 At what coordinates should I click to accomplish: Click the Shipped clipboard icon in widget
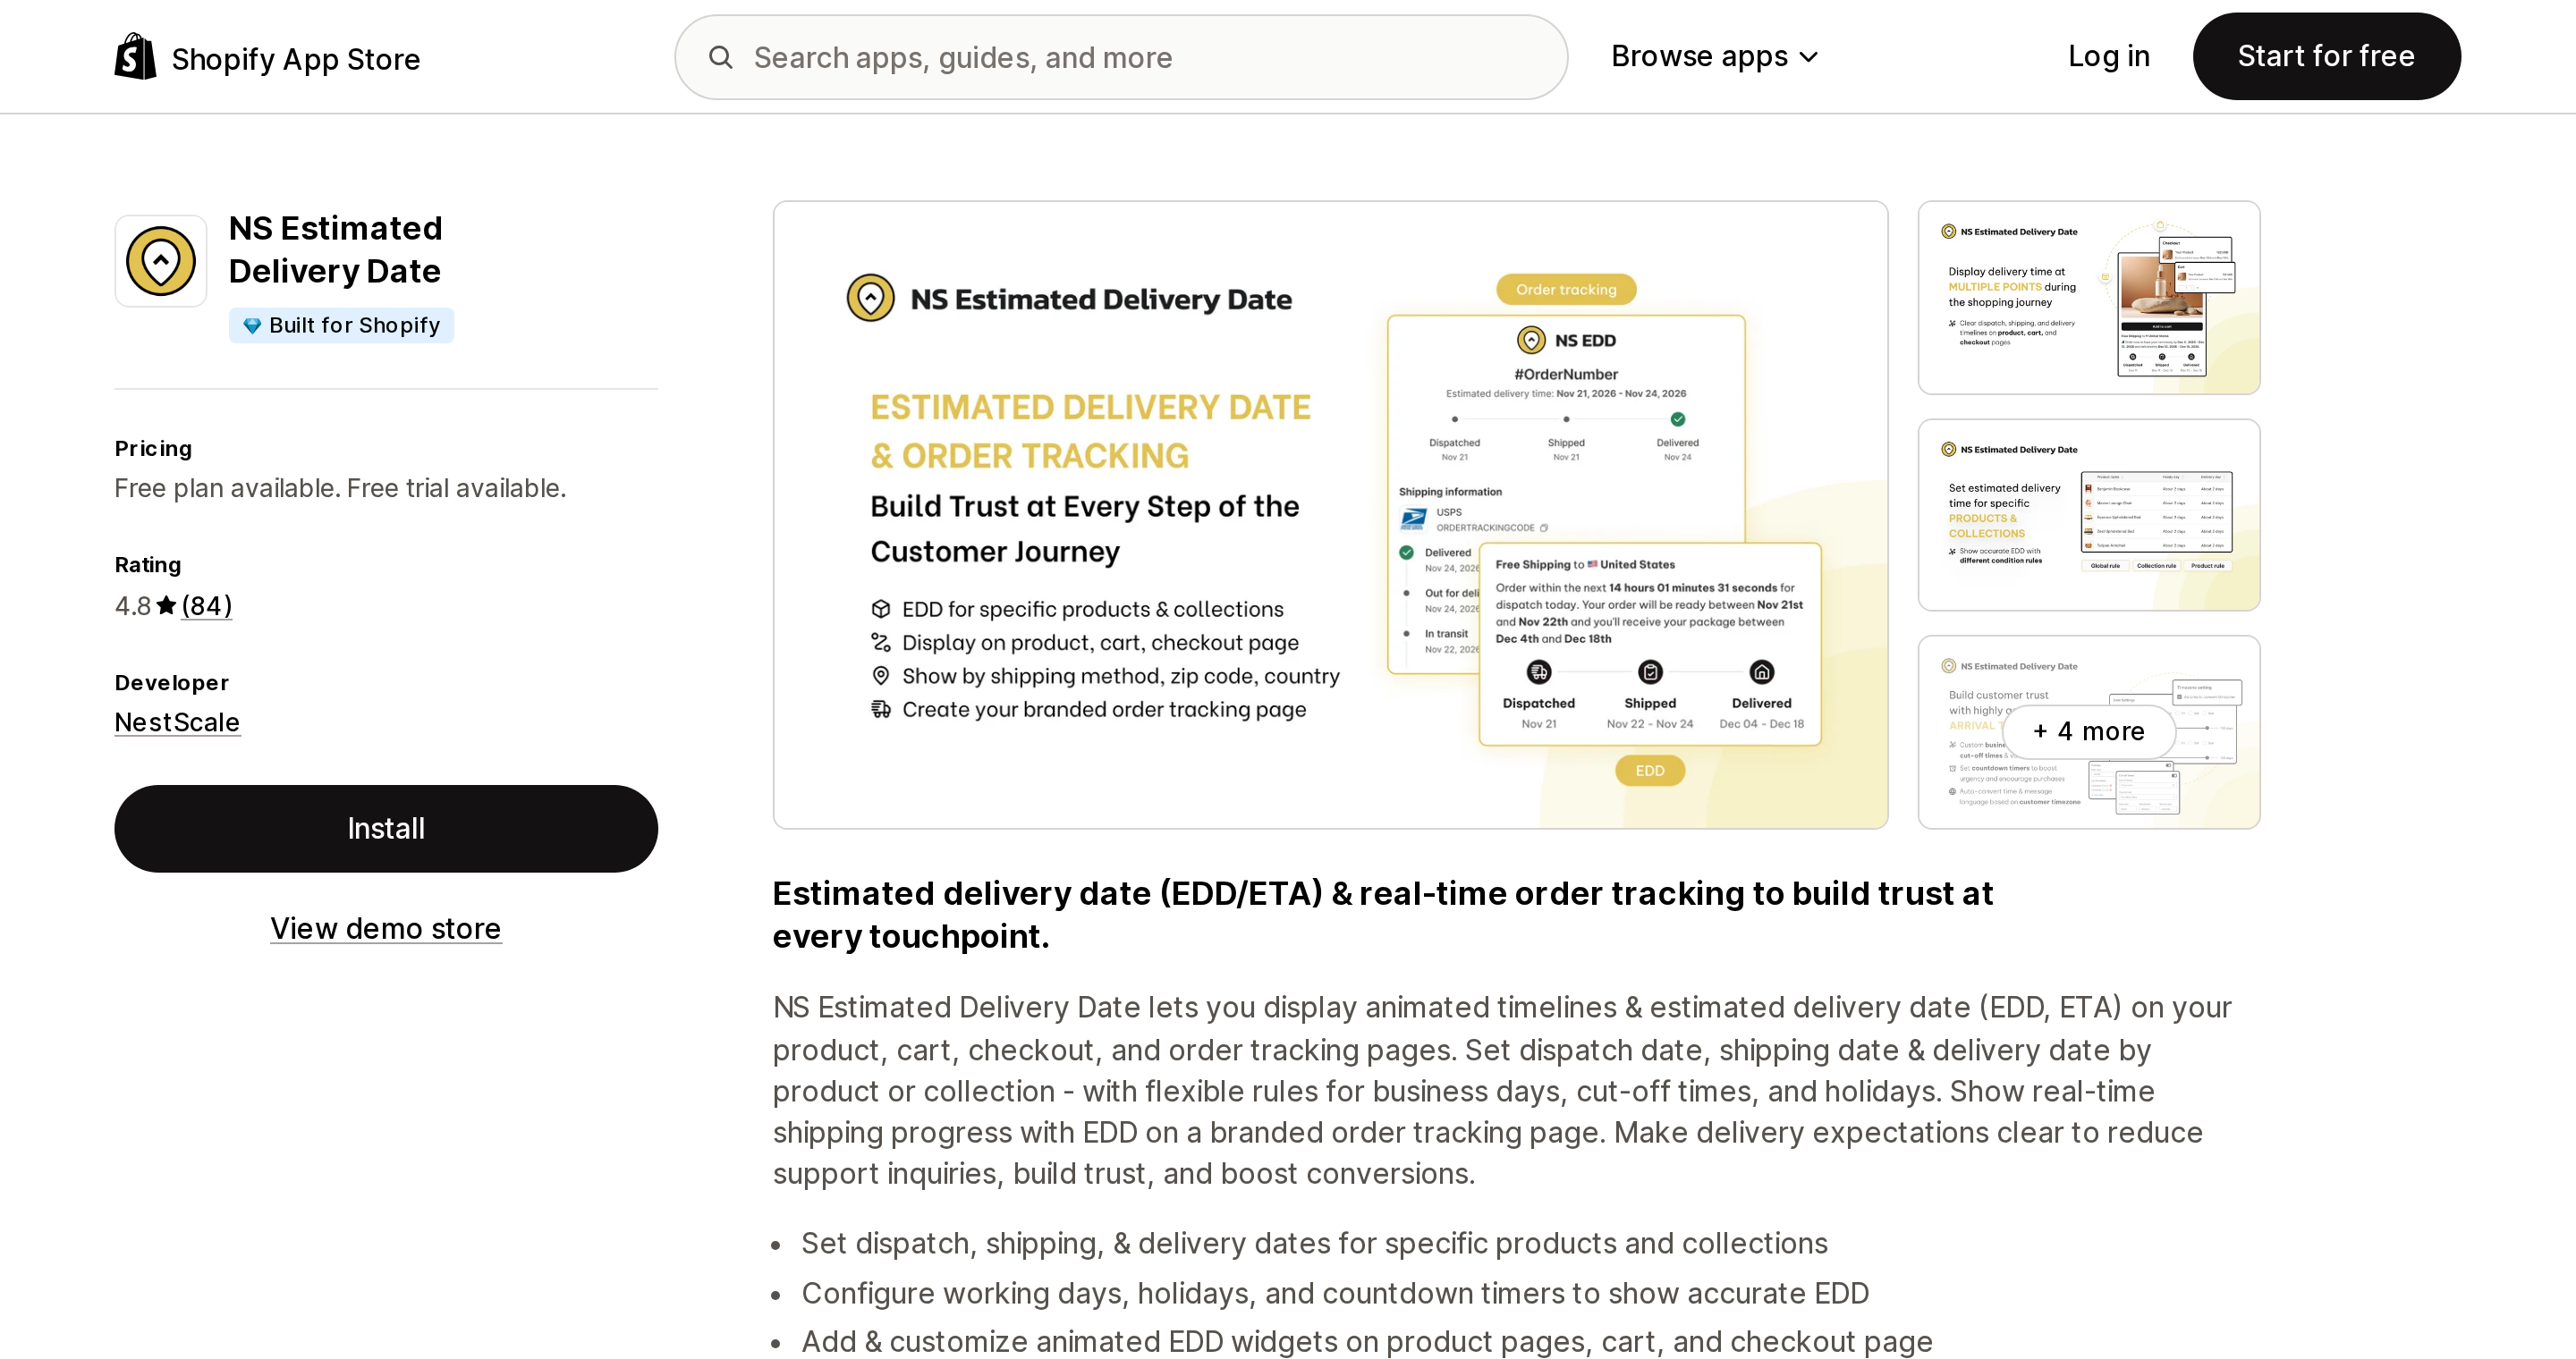pos(1650,671)
